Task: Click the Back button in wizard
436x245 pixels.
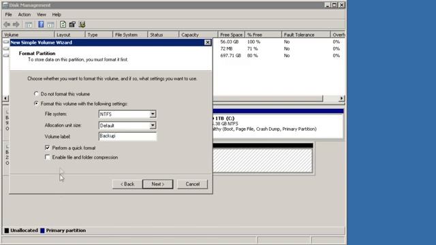Action: (127, 184)
